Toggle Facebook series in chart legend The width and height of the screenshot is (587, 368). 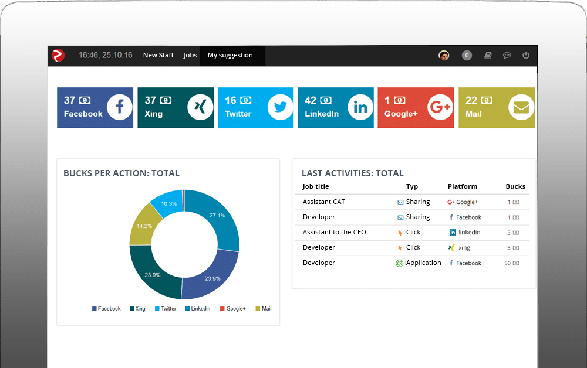coord(106,309)
